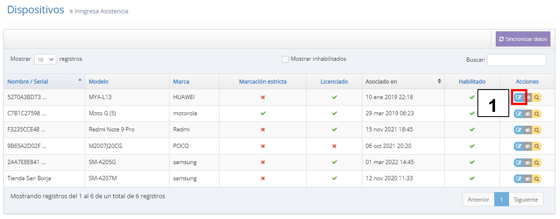Open the Mostrar registros count dropdown
The image size is (560, 219).
[x=45, y=60]
